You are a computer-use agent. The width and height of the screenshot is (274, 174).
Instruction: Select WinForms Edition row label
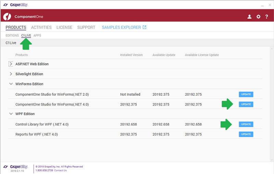[29, 84]
